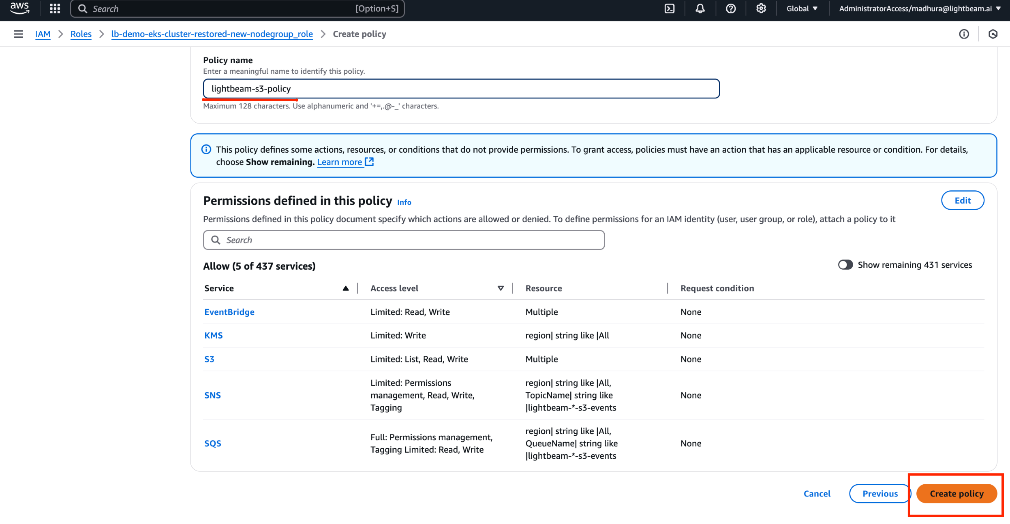Open the Global region dropdown

coord(802,9)
